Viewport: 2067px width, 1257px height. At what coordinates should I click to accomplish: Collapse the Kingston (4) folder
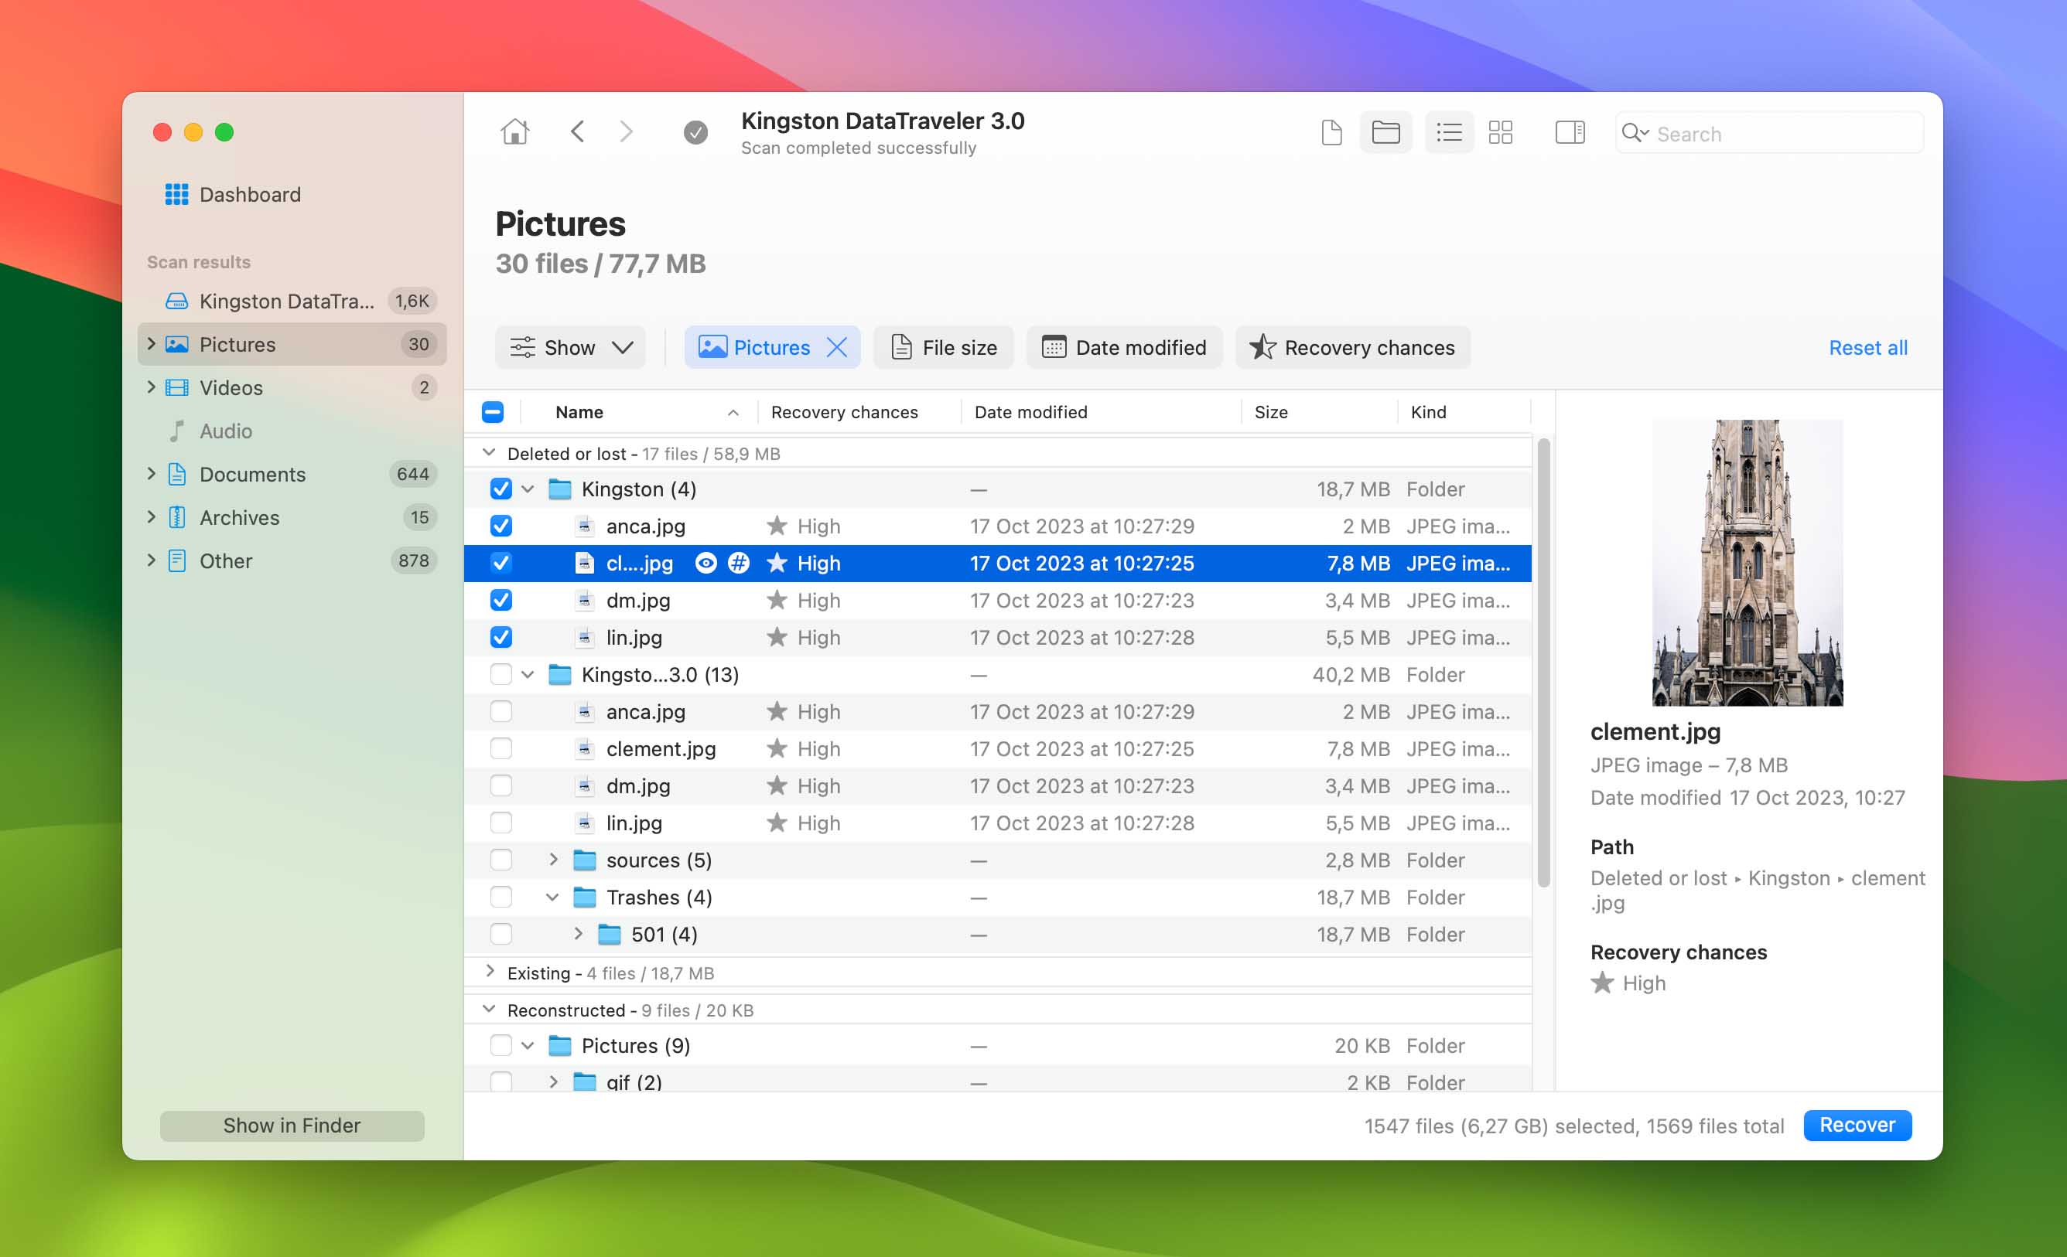coord(528,489)
